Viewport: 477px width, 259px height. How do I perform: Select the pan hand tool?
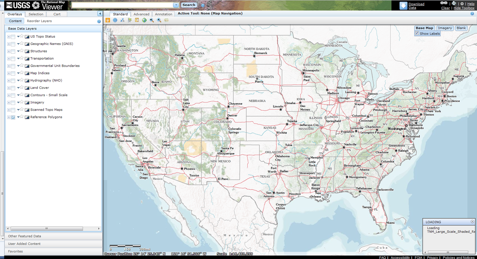click(108, 20)
